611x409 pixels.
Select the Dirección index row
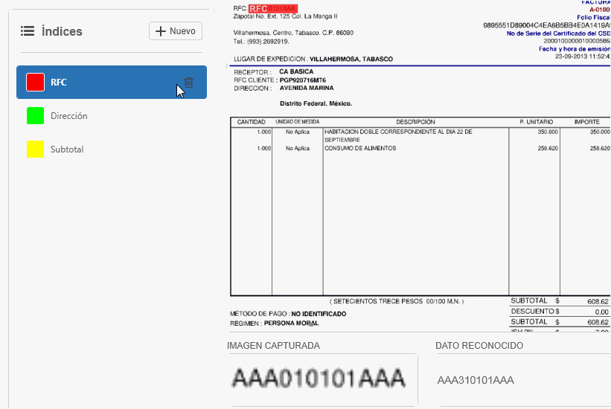tap(112, 116)
